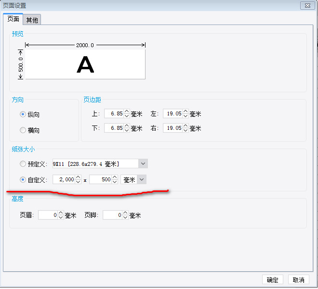Click custom height field showing 500

(100, 179)
